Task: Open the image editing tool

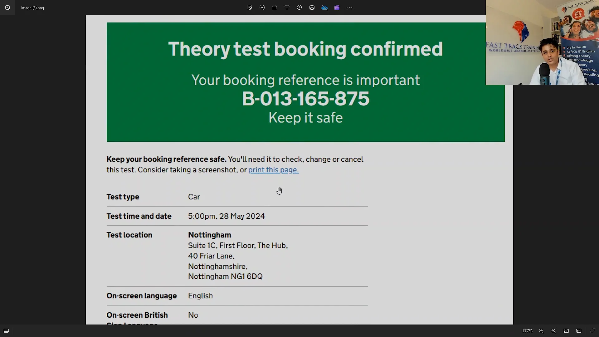Action: pos(250,7)
